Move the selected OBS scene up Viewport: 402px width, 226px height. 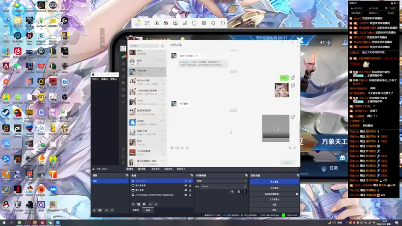tap(106, 210)
